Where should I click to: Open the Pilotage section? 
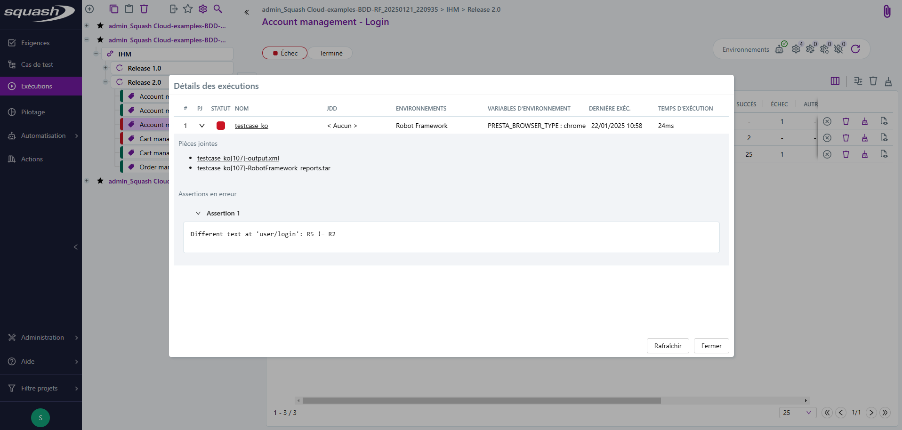[x=34, y=111]
